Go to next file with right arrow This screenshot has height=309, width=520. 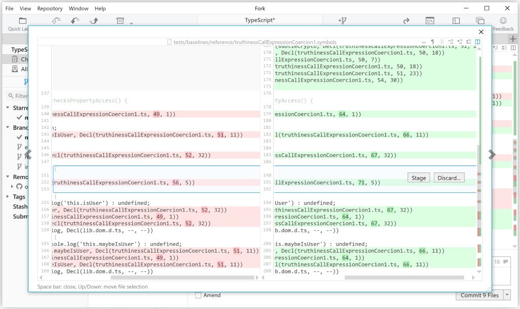click(491, 155)
